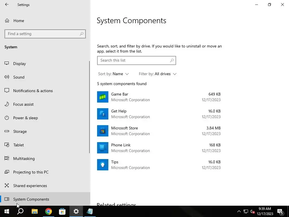This screenshot has height=217, width=289.
Task: Click the Storage drive icon
Action: (x=7, y=131)
